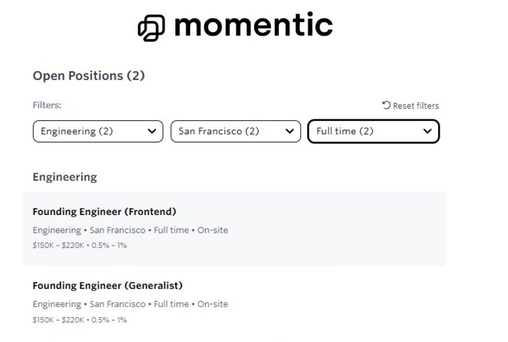Click Full time in the Generalist job details
The width and height of the screenshot is (508, 342).
point(170,304)
